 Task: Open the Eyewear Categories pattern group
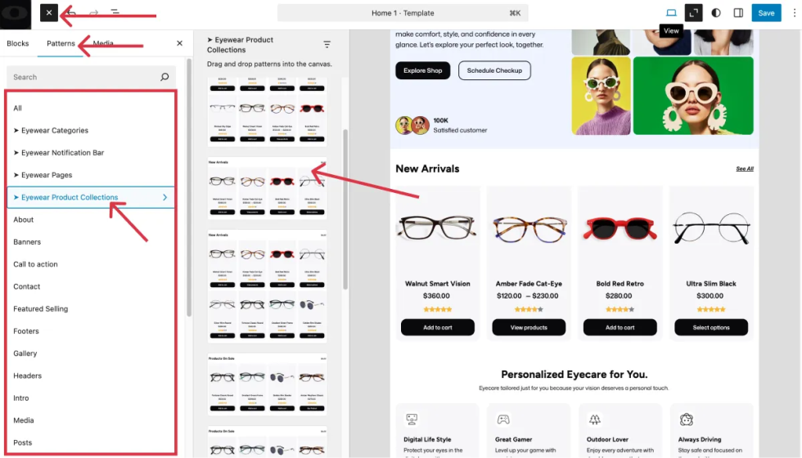(51, 130)
